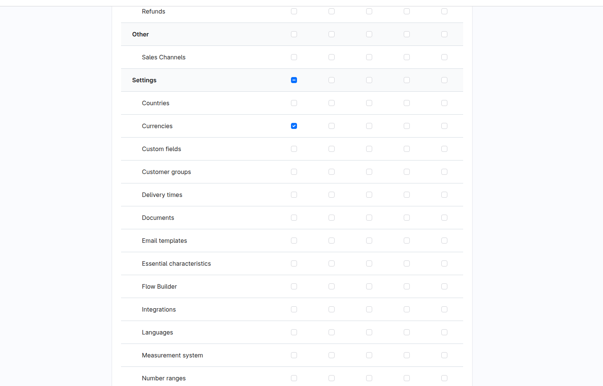
Task: Enable deleter permission for Settings
Action: click(407, 80)
